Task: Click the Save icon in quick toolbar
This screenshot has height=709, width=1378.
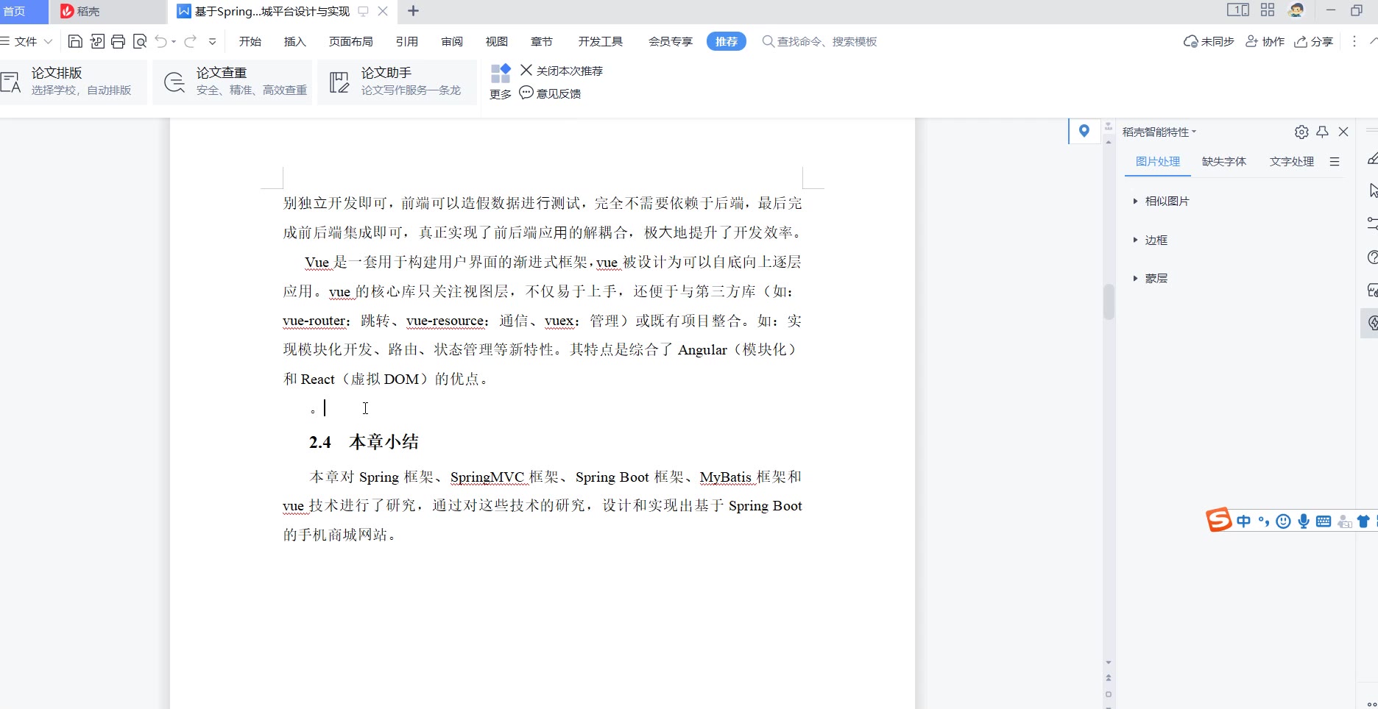Action: (74, 41)
